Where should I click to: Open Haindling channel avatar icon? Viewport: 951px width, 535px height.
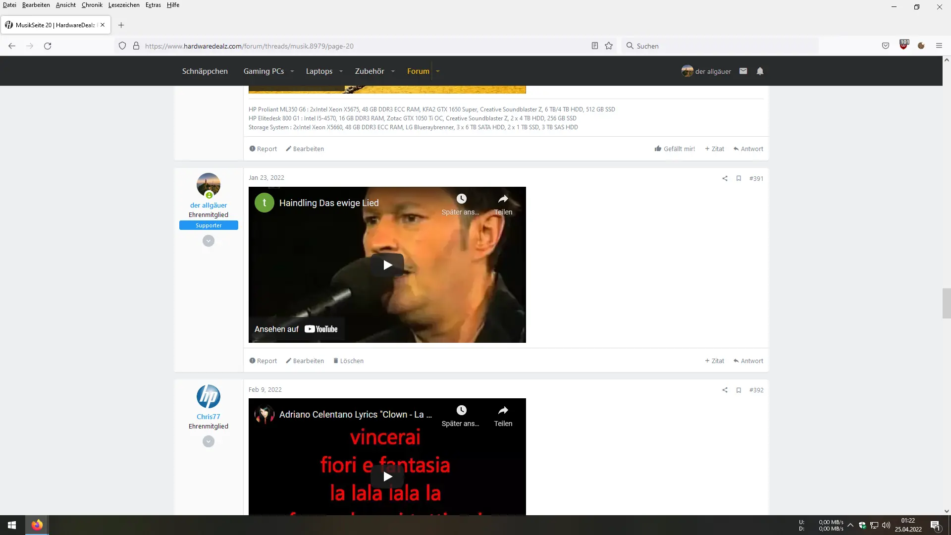pos(264,203)
